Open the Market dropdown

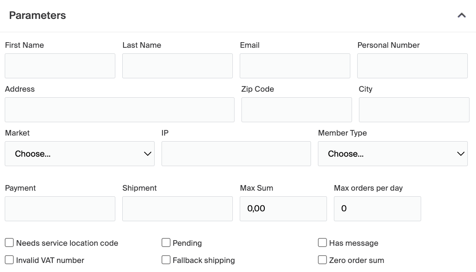(79, 154)
